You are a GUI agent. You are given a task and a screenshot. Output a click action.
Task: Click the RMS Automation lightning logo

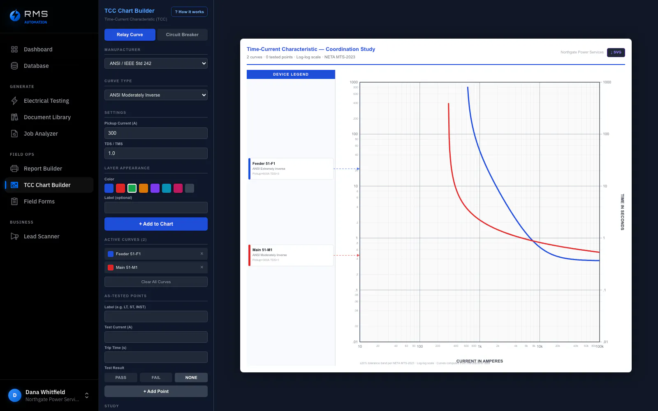point(15,16)
